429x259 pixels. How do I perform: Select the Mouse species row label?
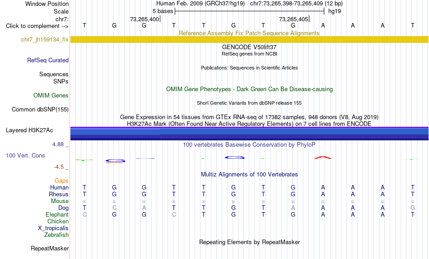[x=60, y=201]
